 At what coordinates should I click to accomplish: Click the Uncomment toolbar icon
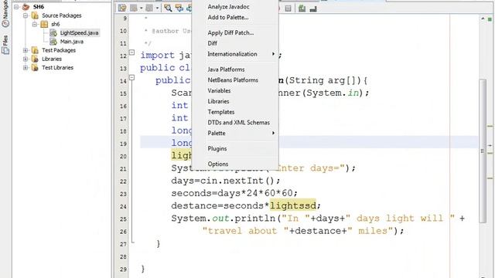313,8
